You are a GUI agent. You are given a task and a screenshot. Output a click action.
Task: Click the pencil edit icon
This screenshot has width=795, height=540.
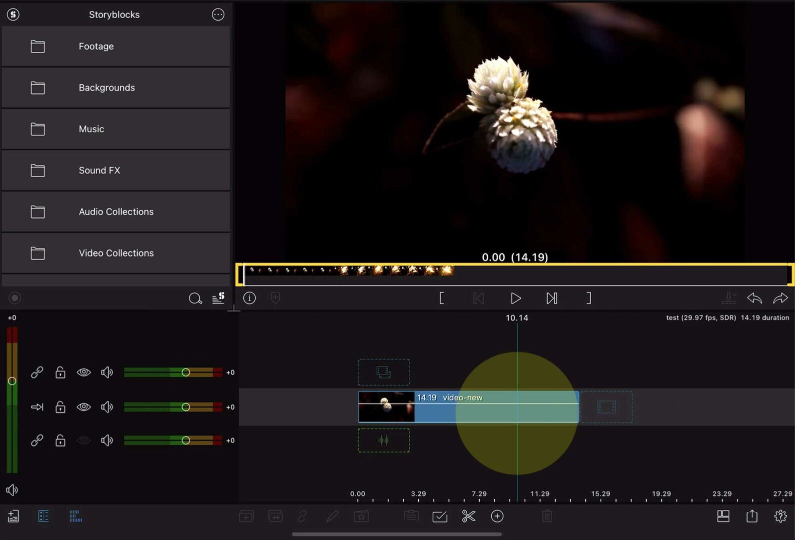click(332, 516)
